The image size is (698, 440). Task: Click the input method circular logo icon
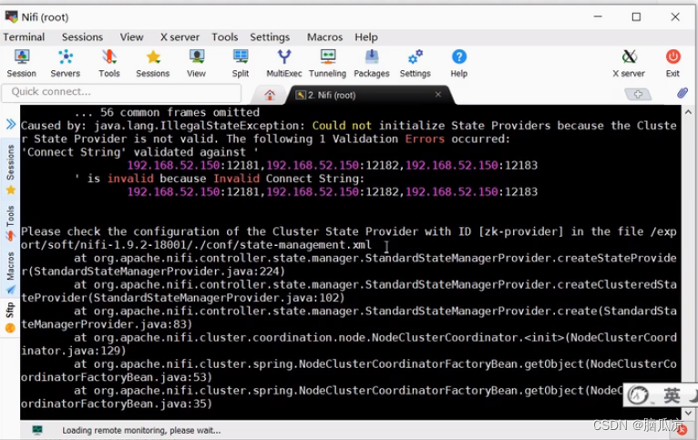(x=638, y=394)
